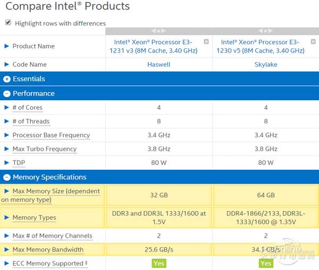Screen dimensions: 319x270
Task: Click arrow beside Max Memory Size
Action: point(7,191)
